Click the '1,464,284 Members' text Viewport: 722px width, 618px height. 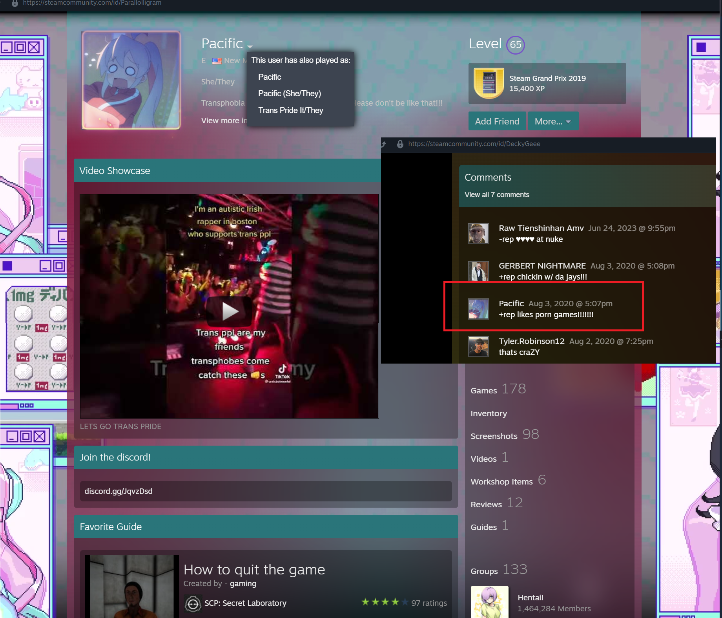click(x=554, y=609)
